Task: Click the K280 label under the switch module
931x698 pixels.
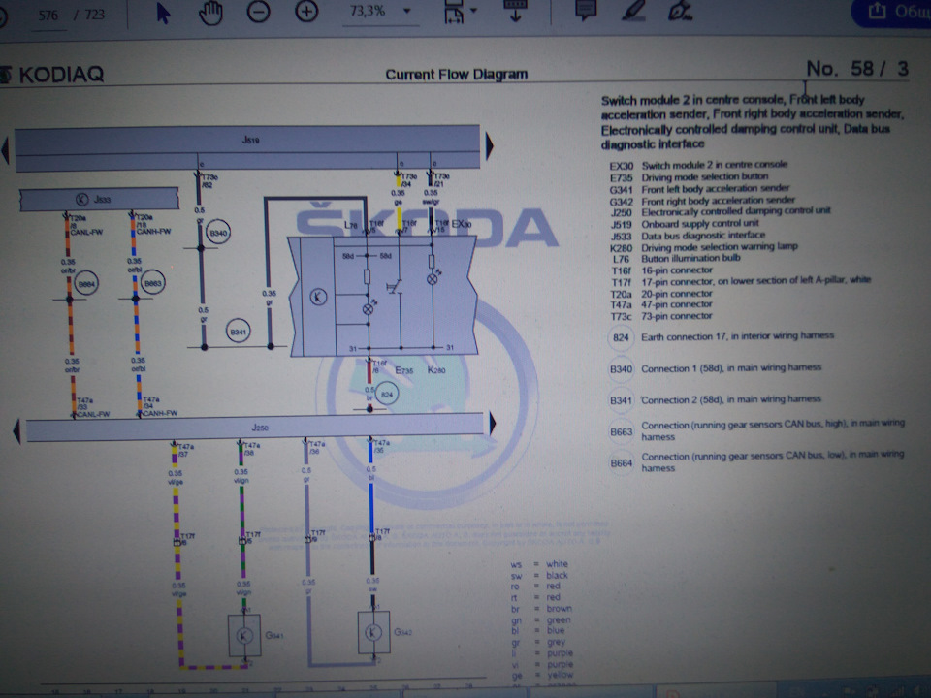Action: [x=436, y=369]
